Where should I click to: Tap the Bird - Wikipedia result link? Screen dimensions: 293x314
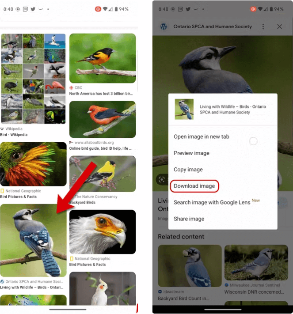14,135
